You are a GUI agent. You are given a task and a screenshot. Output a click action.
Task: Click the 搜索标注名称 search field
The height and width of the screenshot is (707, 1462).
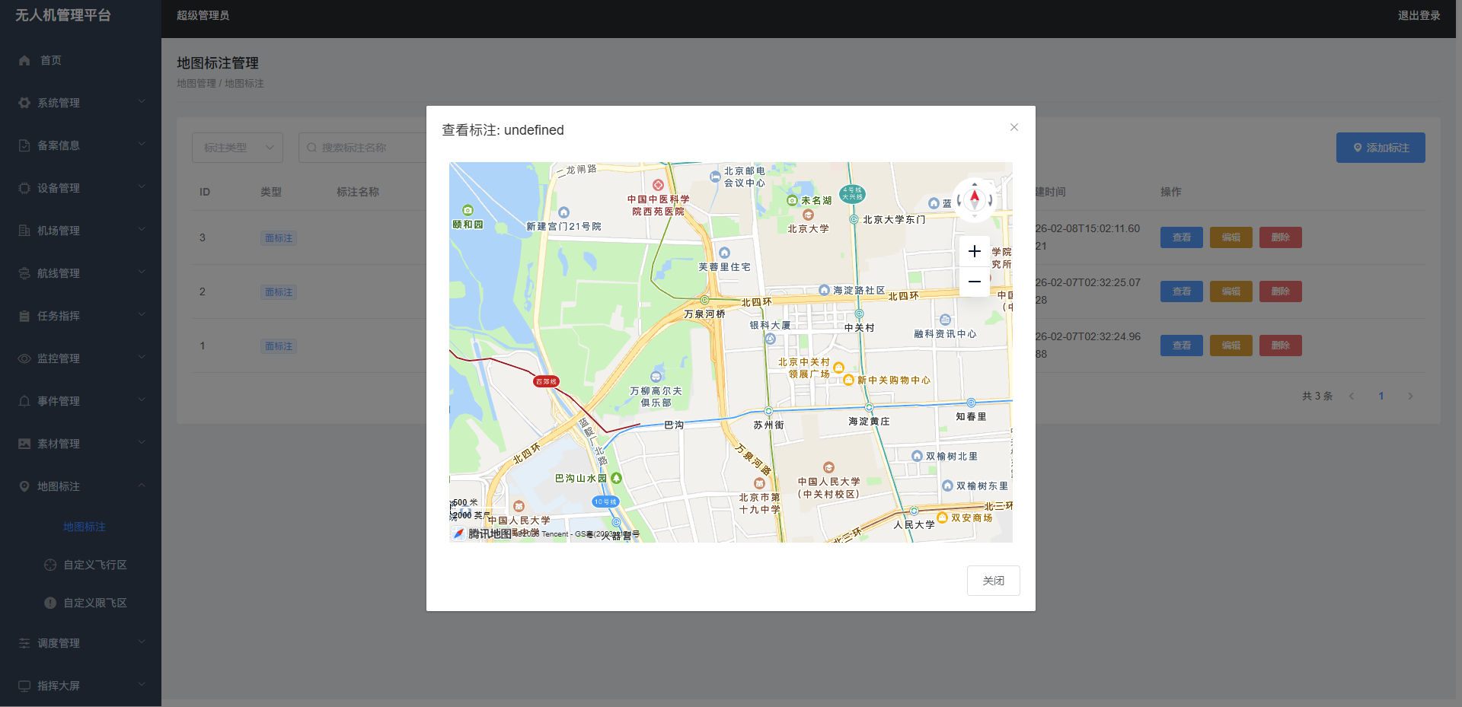pos(365,148)
